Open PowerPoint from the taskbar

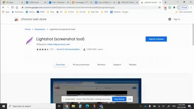tap(94, 106)
